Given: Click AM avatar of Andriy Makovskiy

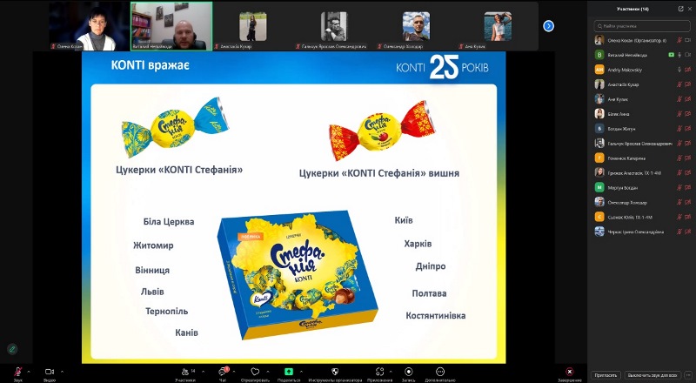Looking at the screenshot, I should coord(599,70).
